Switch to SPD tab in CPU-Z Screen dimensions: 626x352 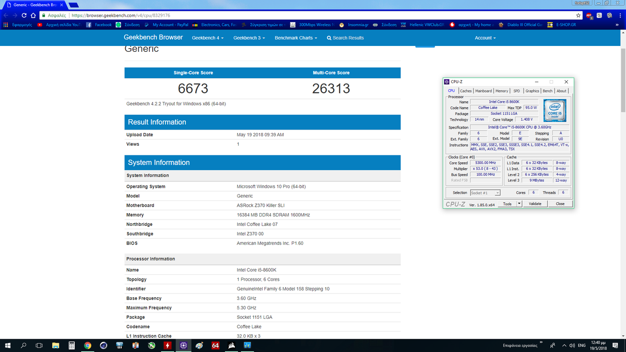click(516, 91)
